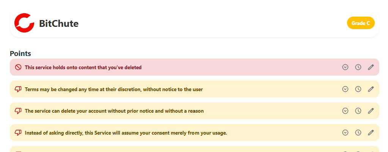
Task: Click the blocker icon on deleted content row
Action: click(x=18, y=67)
